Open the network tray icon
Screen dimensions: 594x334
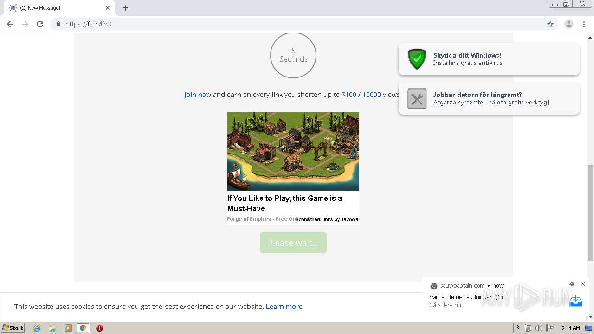point(528,328)
